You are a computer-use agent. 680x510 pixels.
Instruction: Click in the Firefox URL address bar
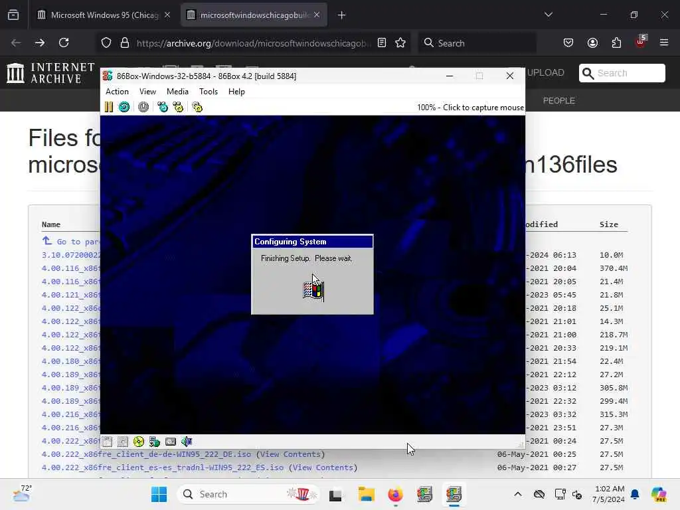point(253,43)
